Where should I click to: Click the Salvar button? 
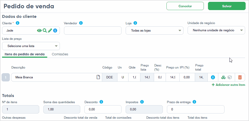pyautogui.click(x=227, y=6)
